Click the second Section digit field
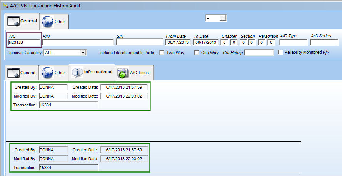Viewport: 342px width, 176px height. tap(252, 42)
